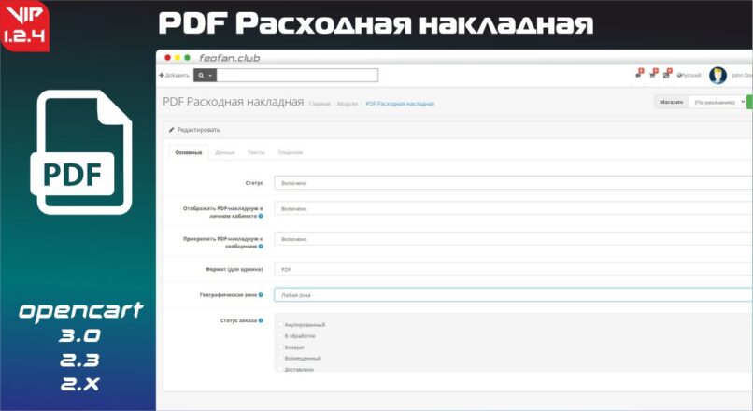
Task: Focus the top search input field
Action: [x=297, y=76]
